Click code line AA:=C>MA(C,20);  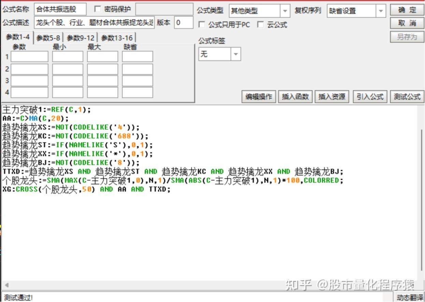35,119
